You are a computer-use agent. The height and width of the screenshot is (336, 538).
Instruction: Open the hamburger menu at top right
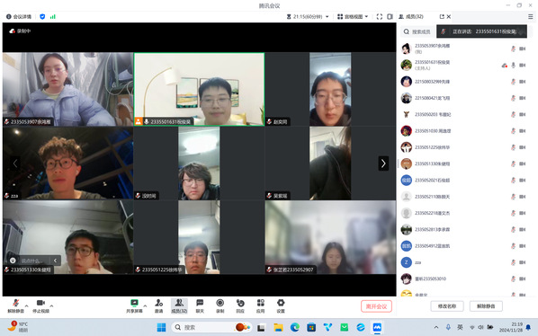(x=531, y=16)
